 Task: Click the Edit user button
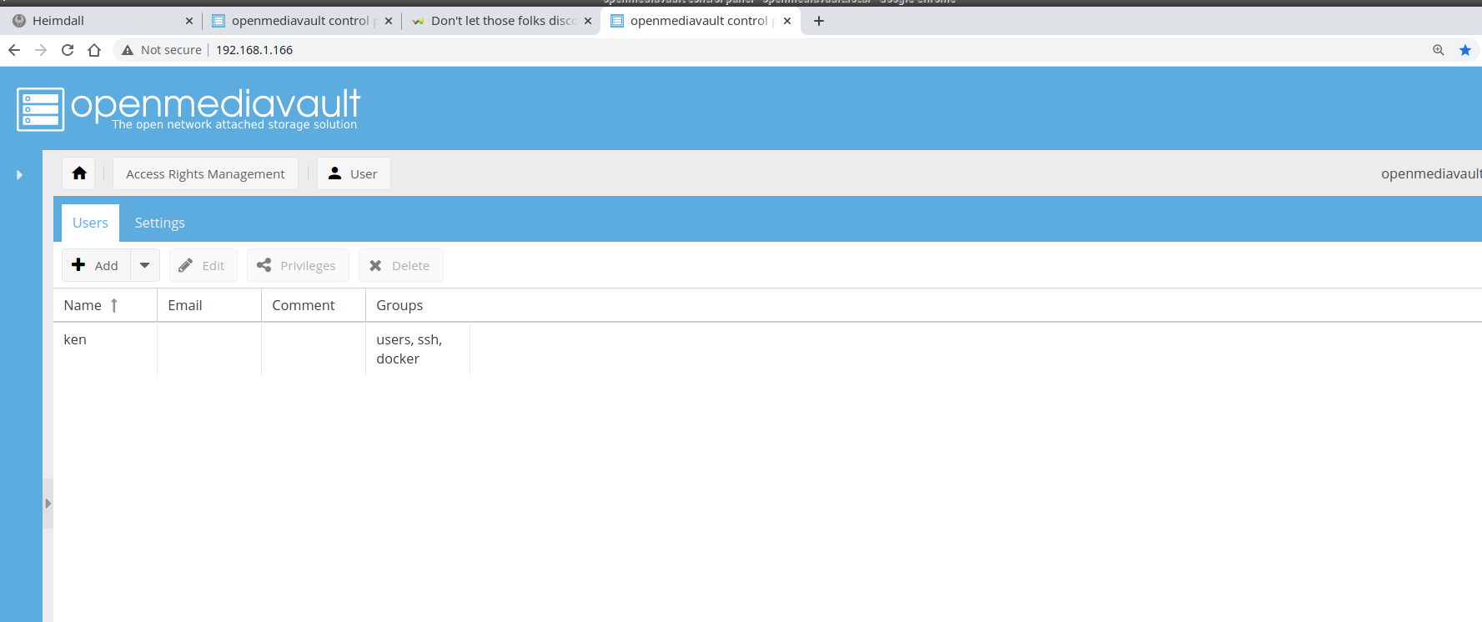pyautogui.click(x=203, y=265)
